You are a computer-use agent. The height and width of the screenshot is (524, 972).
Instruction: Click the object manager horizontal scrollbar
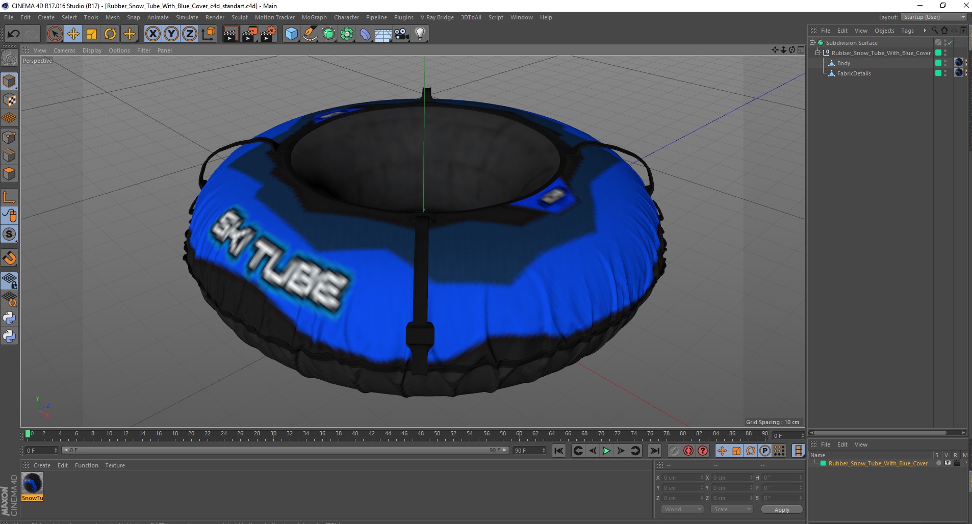click(x=880, y=433)
